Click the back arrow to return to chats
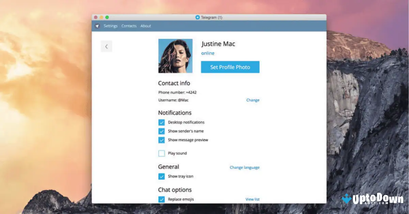 tap(106, 46)
